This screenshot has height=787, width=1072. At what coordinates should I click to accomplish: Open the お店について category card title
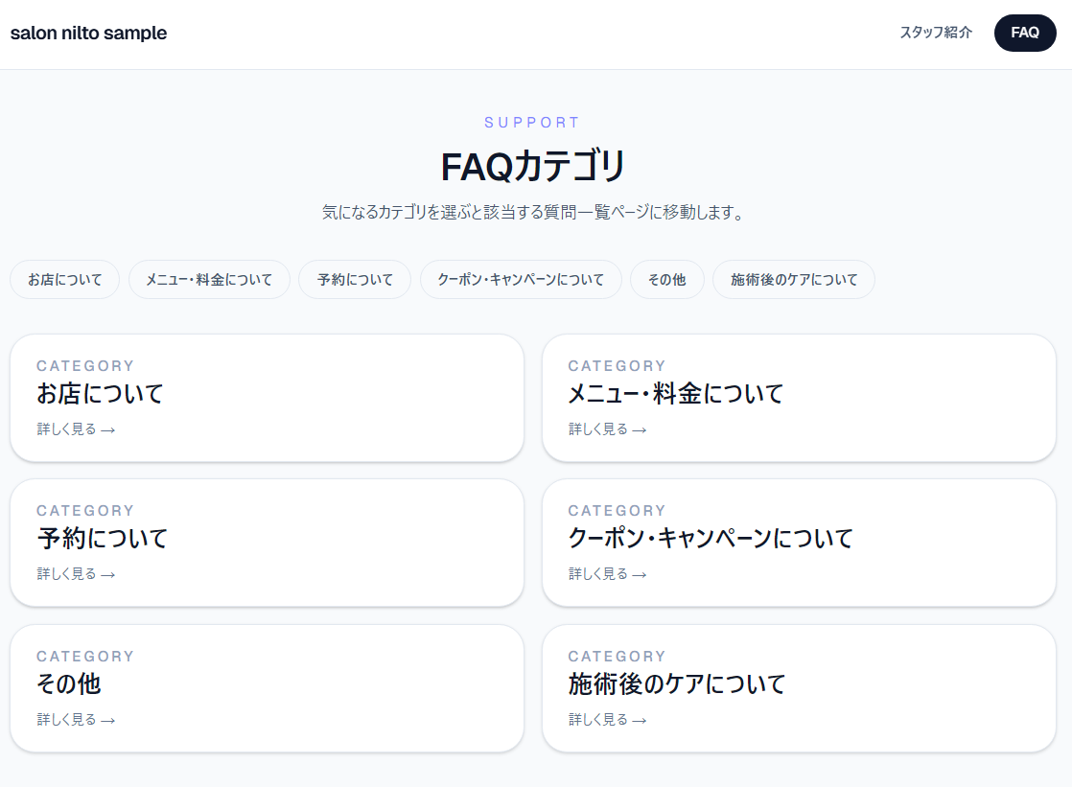click(x=100, y=393)
